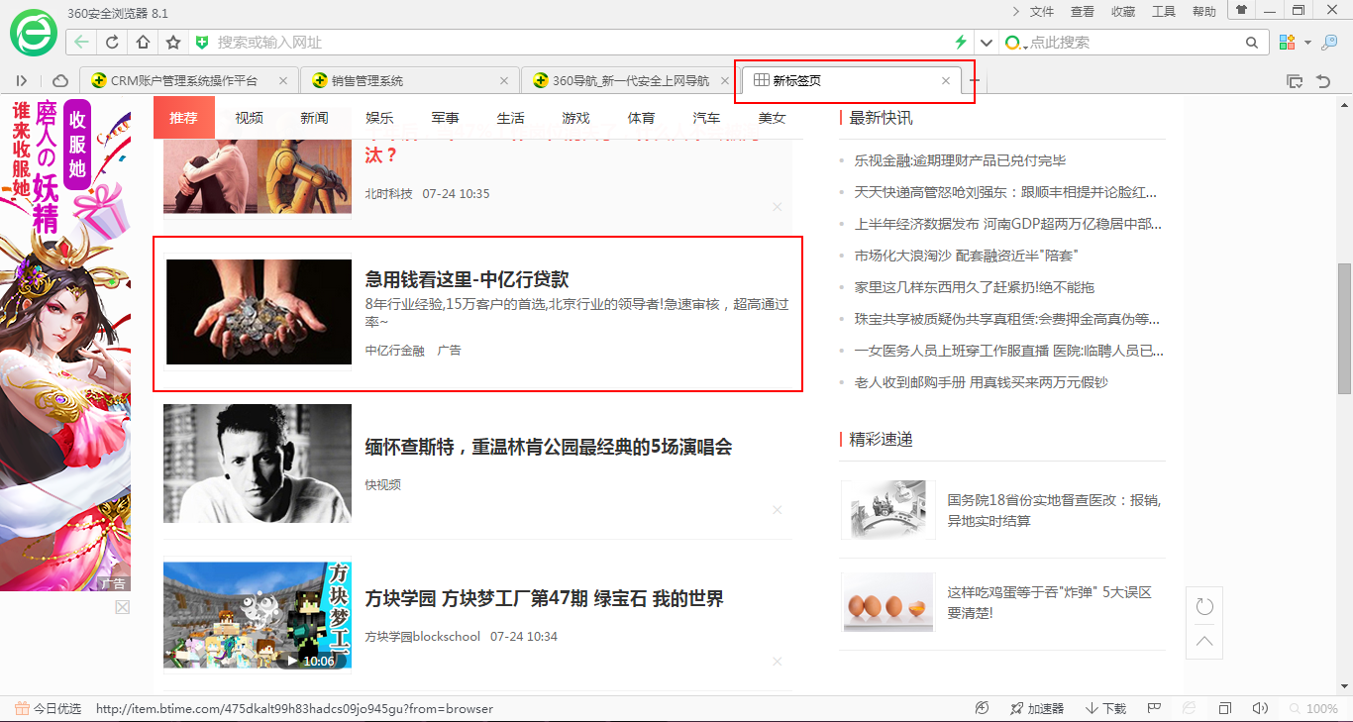
Task: Click the refresh page icon
Action: 112,43
